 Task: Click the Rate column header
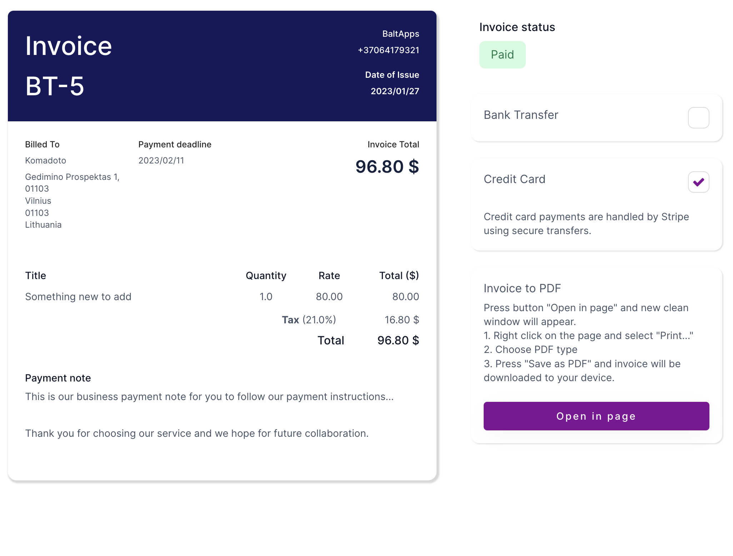click(329, 276)
